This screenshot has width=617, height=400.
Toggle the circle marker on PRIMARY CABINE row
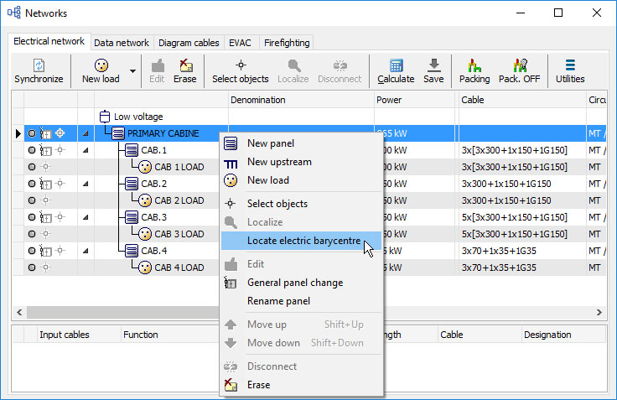pos(32,133)
